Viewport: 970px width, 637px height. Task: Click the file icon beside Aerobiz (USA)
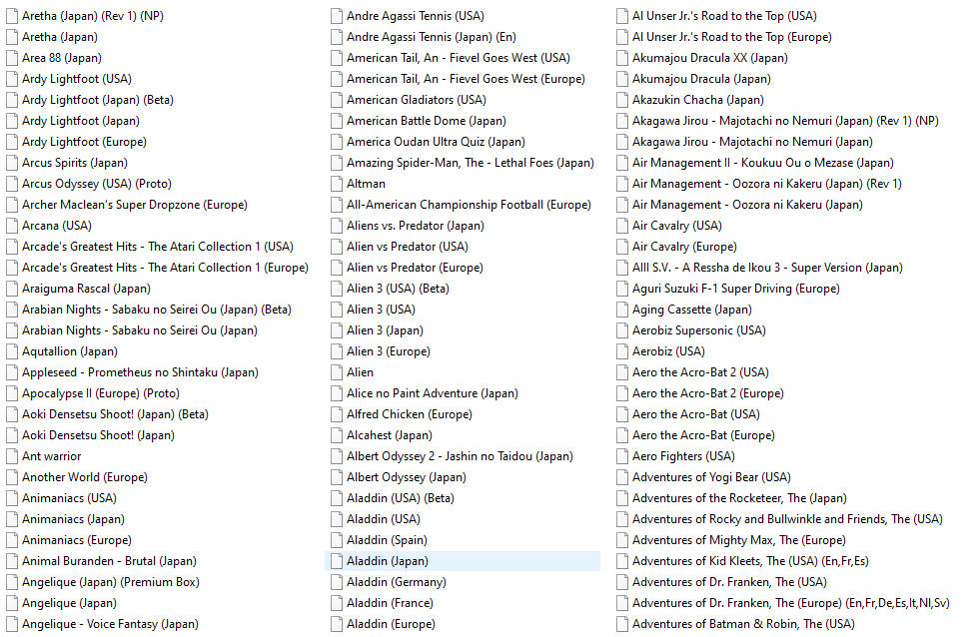pos(622,351)
